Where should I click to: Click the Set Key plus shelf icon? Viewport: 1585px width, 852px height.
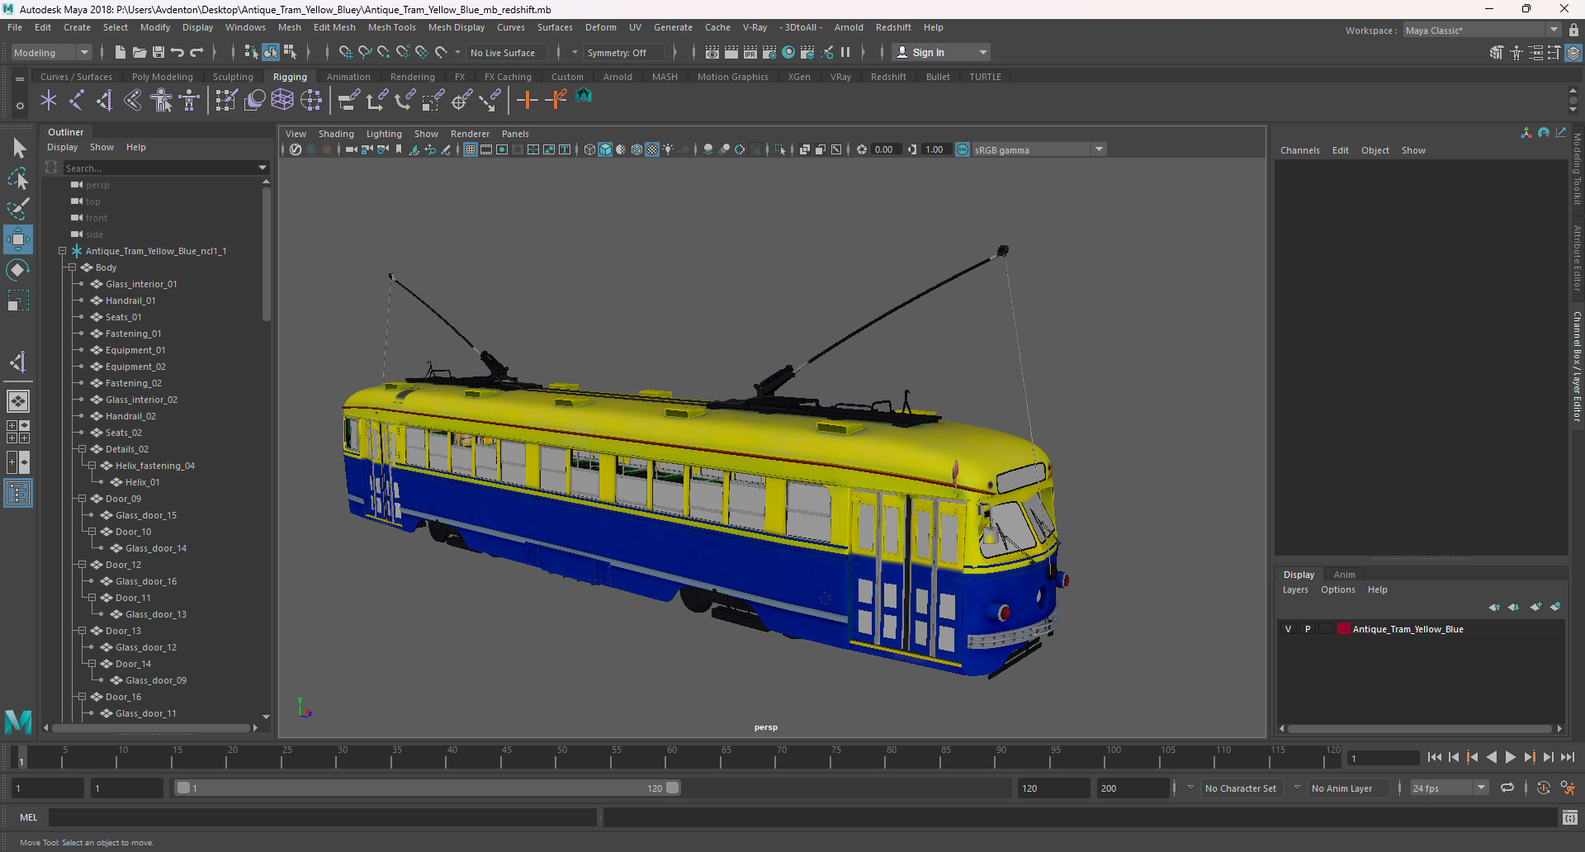527,101
